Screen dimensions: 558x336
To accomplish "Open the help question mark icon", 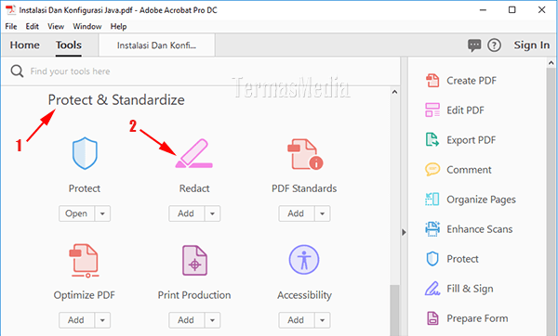I will (x=494, y=45).
